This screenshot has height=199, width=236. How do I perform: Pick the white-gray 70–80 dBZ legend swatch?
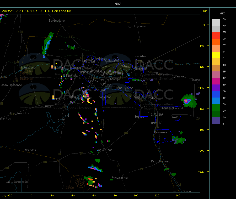216,22
